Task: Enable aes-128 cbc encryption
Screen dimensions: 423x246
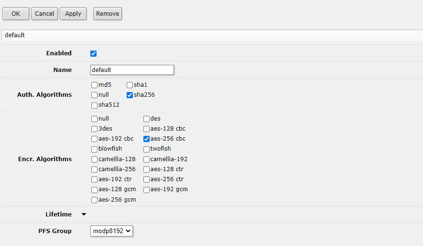Action: [x=146, y=129]
